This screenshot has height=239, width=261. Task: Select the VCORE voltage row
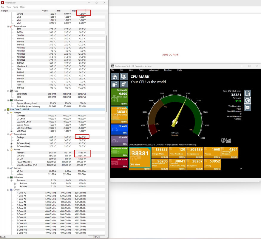point(52,14)
